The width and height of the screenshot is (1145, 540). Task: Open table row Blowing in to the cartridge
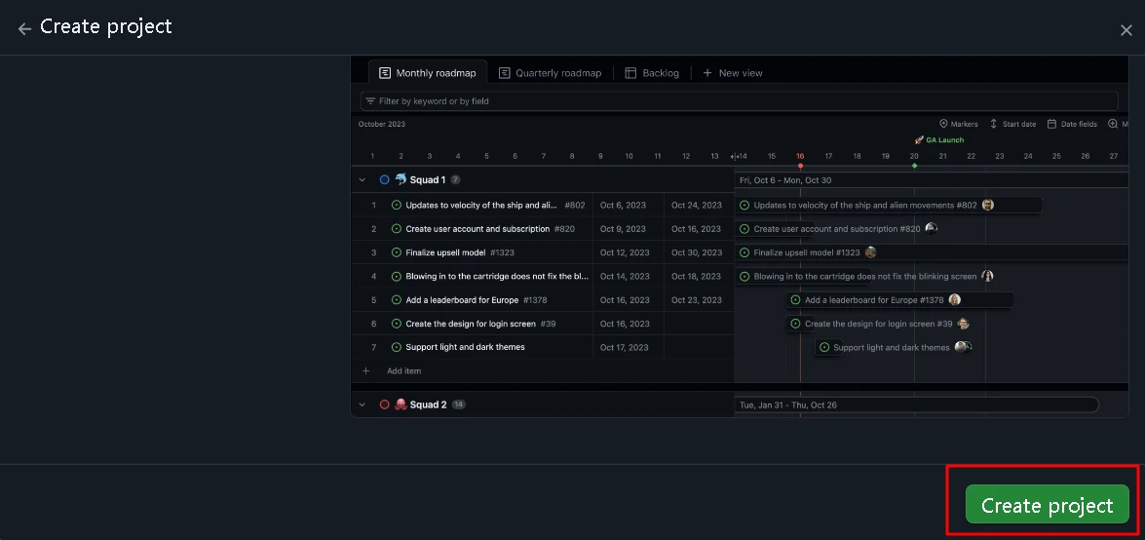pyautogui.click(x=543, y=276)
